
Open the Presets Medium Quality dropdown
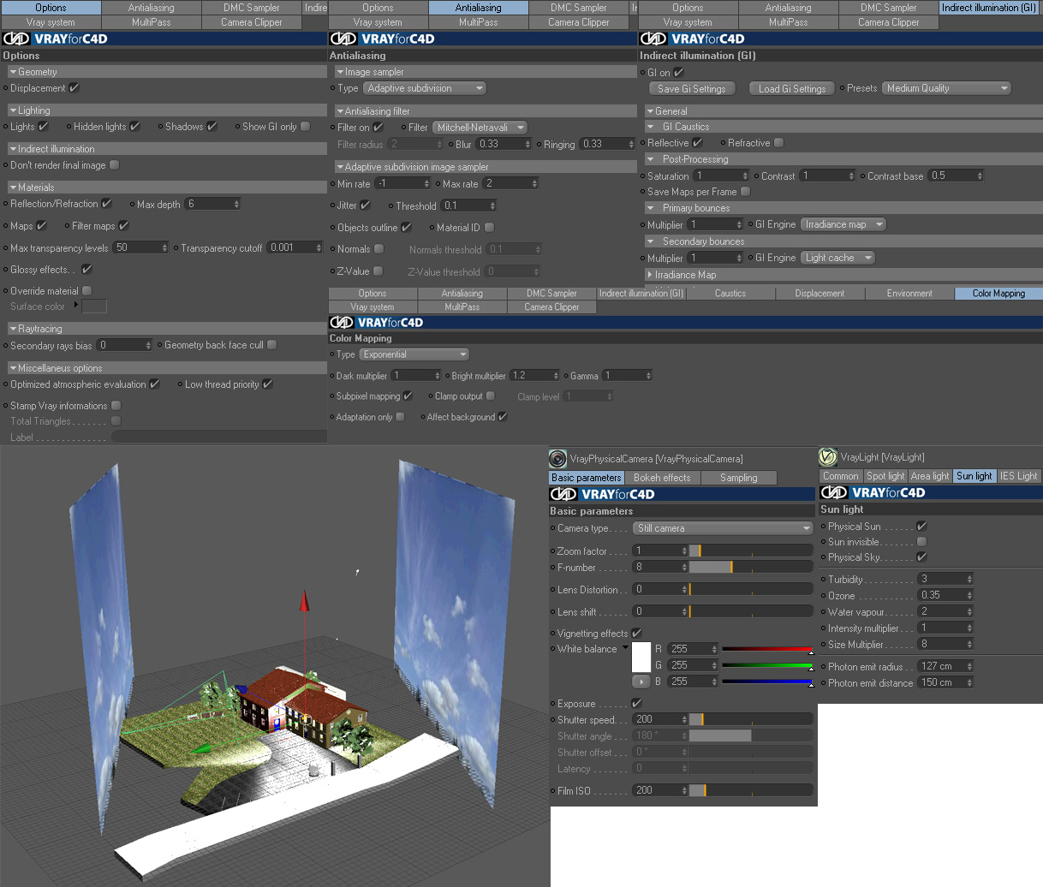tap(946, 88)
